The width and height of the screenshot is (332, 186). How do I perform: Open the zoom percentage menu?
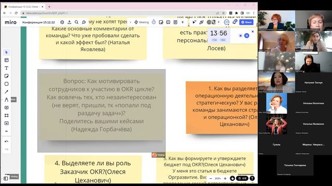[x=218, y=178]
